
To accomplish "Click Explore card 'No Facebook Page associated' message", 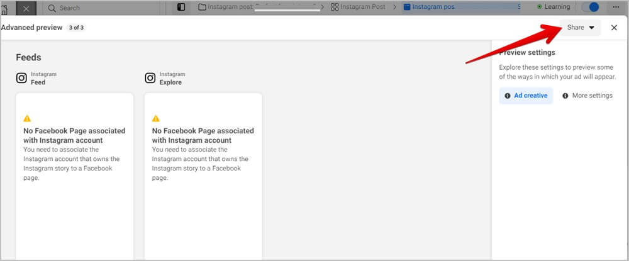I will tap(203, 135).
